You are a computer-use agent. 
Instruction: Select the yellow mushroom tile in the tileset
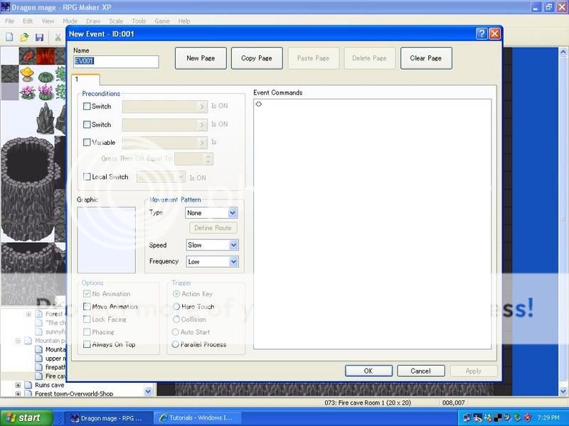tap(27, 73)
